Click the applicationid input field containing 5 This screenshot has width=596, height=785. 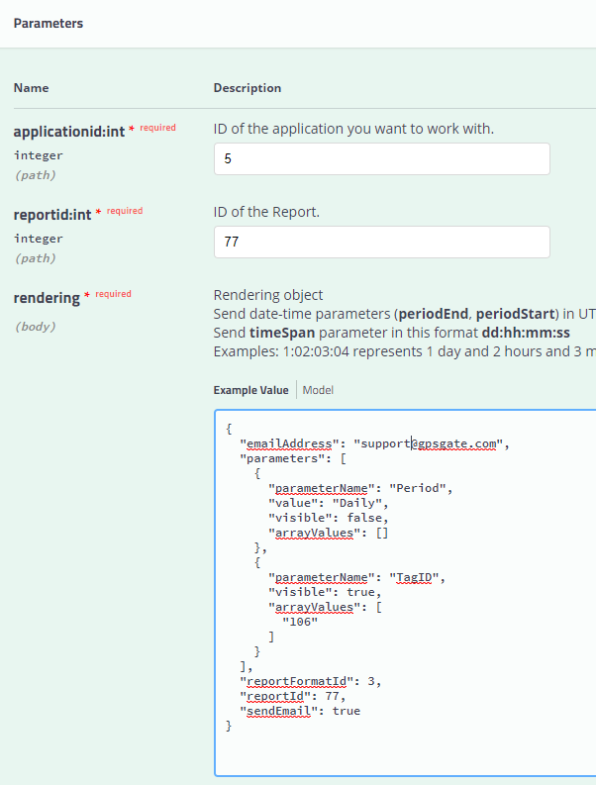pyautogui.click(x=381, y=158)
